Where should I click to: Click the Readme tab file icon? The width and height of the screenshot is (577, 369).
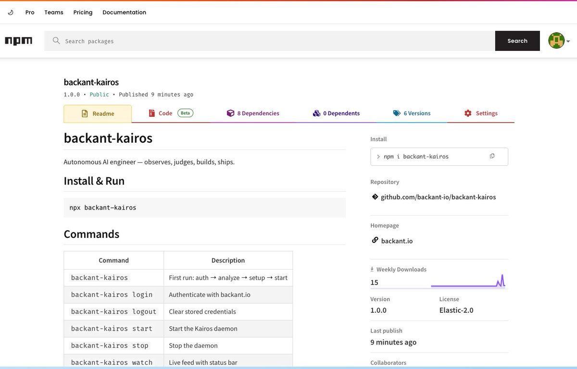click(x=85, y=114)
